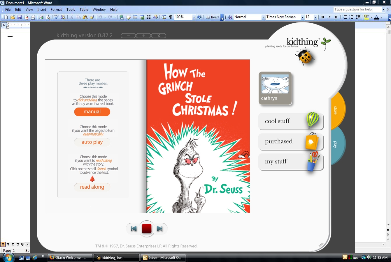The height and width of the screenshot is (262, 391).
Task: Insert a table from the toolbar
Action: click(x=135, y=17)
